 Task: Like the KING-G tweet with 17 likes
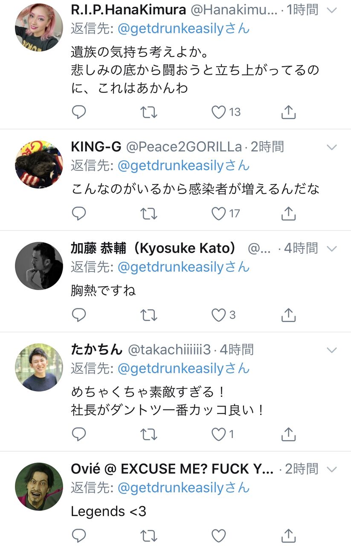click(x=219, y=213)
